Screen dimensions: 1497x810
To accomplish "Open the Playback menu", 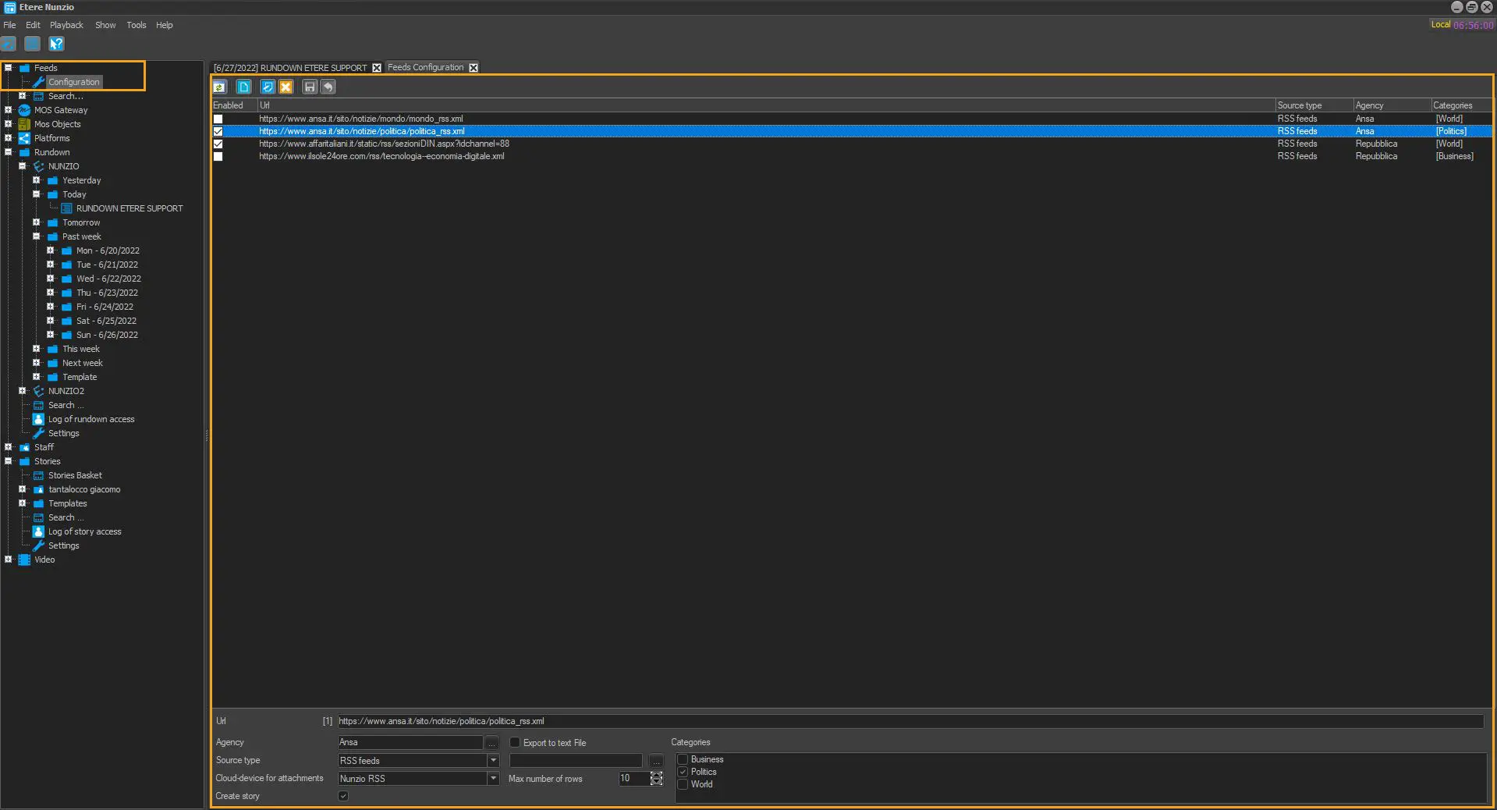I will pyautogui.click(x=66, y=25).
